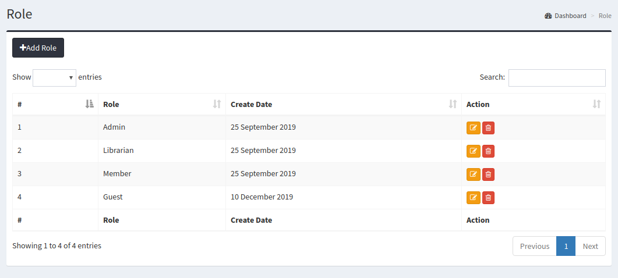Viewport: 618px width, 278px height.
Task: Click the Member role cell
Action: tap(161, 174)
